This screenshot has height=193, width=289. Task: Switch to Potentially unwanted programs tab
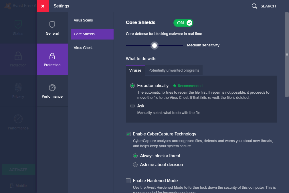click(174, 70)
